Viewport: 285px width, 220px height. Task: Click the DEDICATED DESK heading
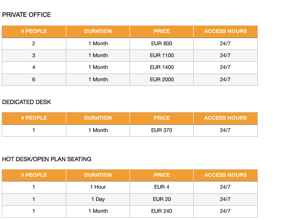pyautogui.click(x=26, y=102)
